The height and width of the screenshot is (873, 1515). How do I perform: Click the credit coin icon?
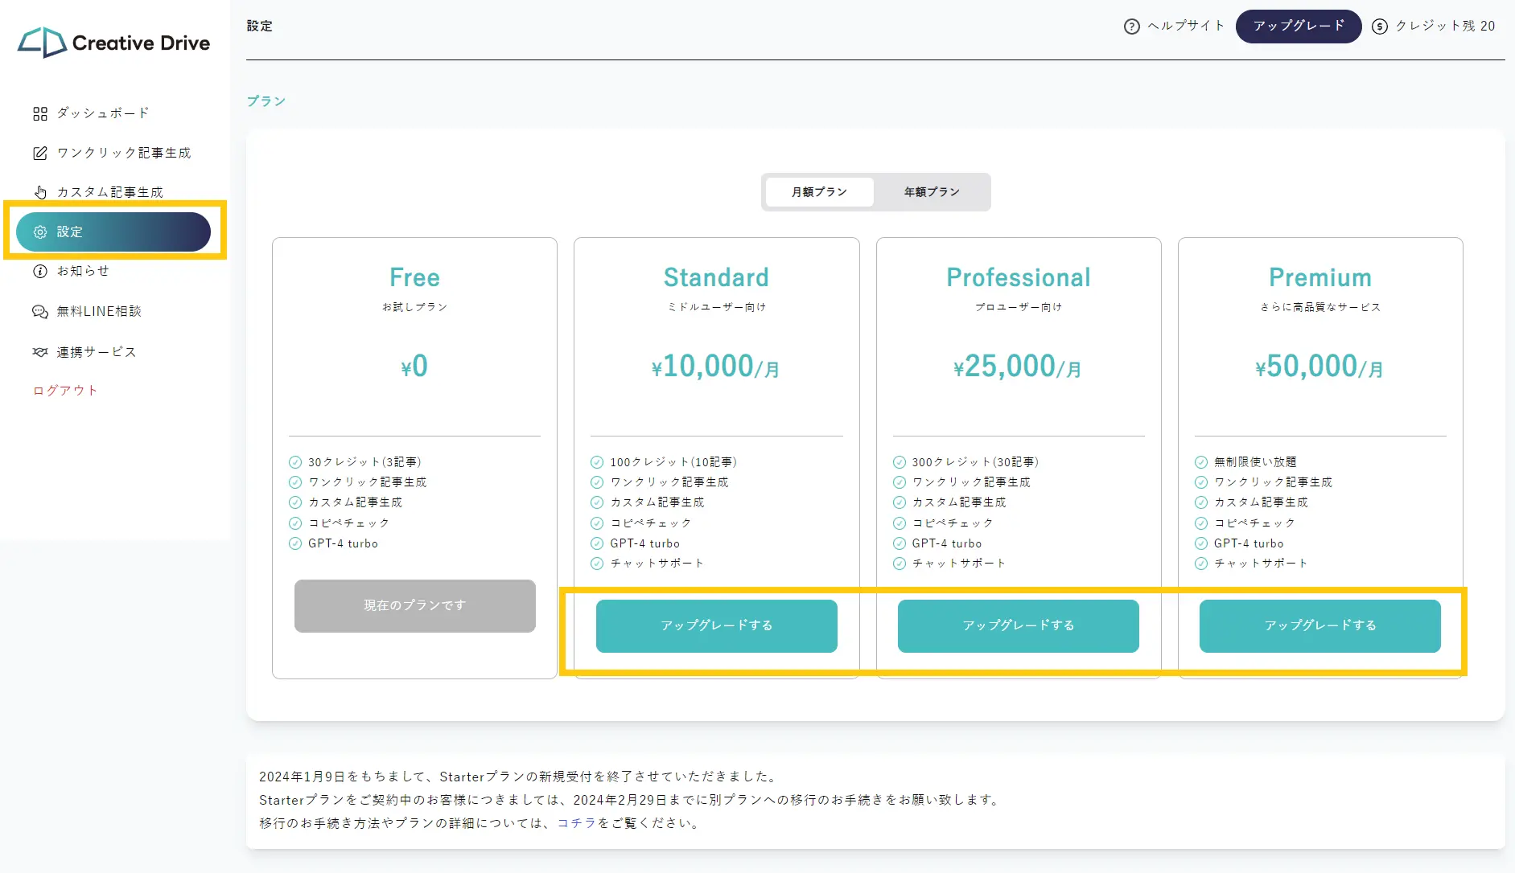pos(1380,27)
